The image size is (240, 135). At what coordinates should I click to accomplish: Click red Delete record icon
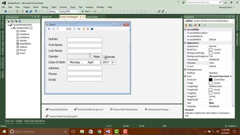[x=88, y=29]
